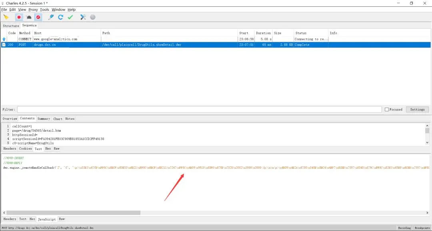Select the request Cookies tab
This screenshot has height=231, width=432.
click(25, 148)
